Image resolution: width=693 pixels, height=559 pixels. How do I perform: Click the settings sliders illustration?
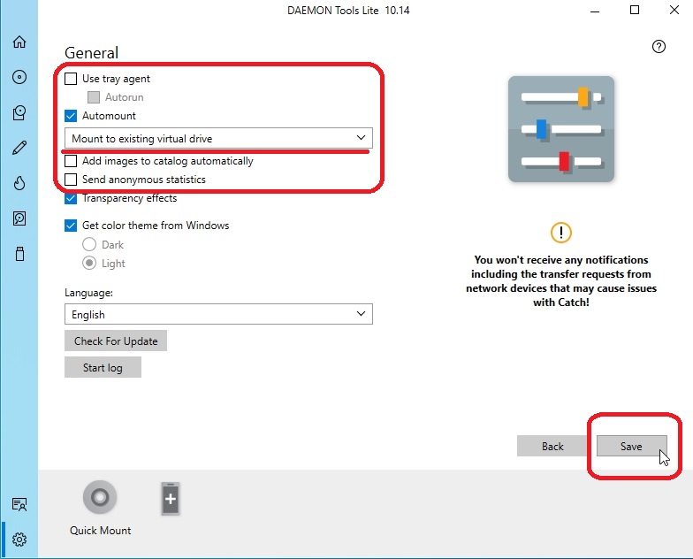[560, 129]
